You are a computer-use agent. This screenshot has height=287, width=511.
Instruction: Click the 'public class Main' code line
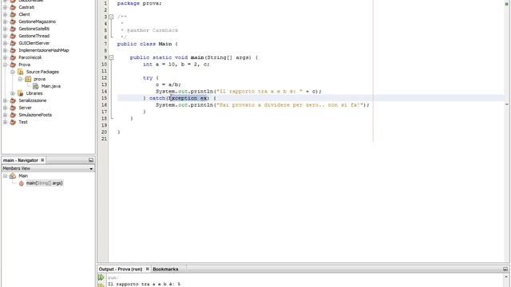(148, 44)
